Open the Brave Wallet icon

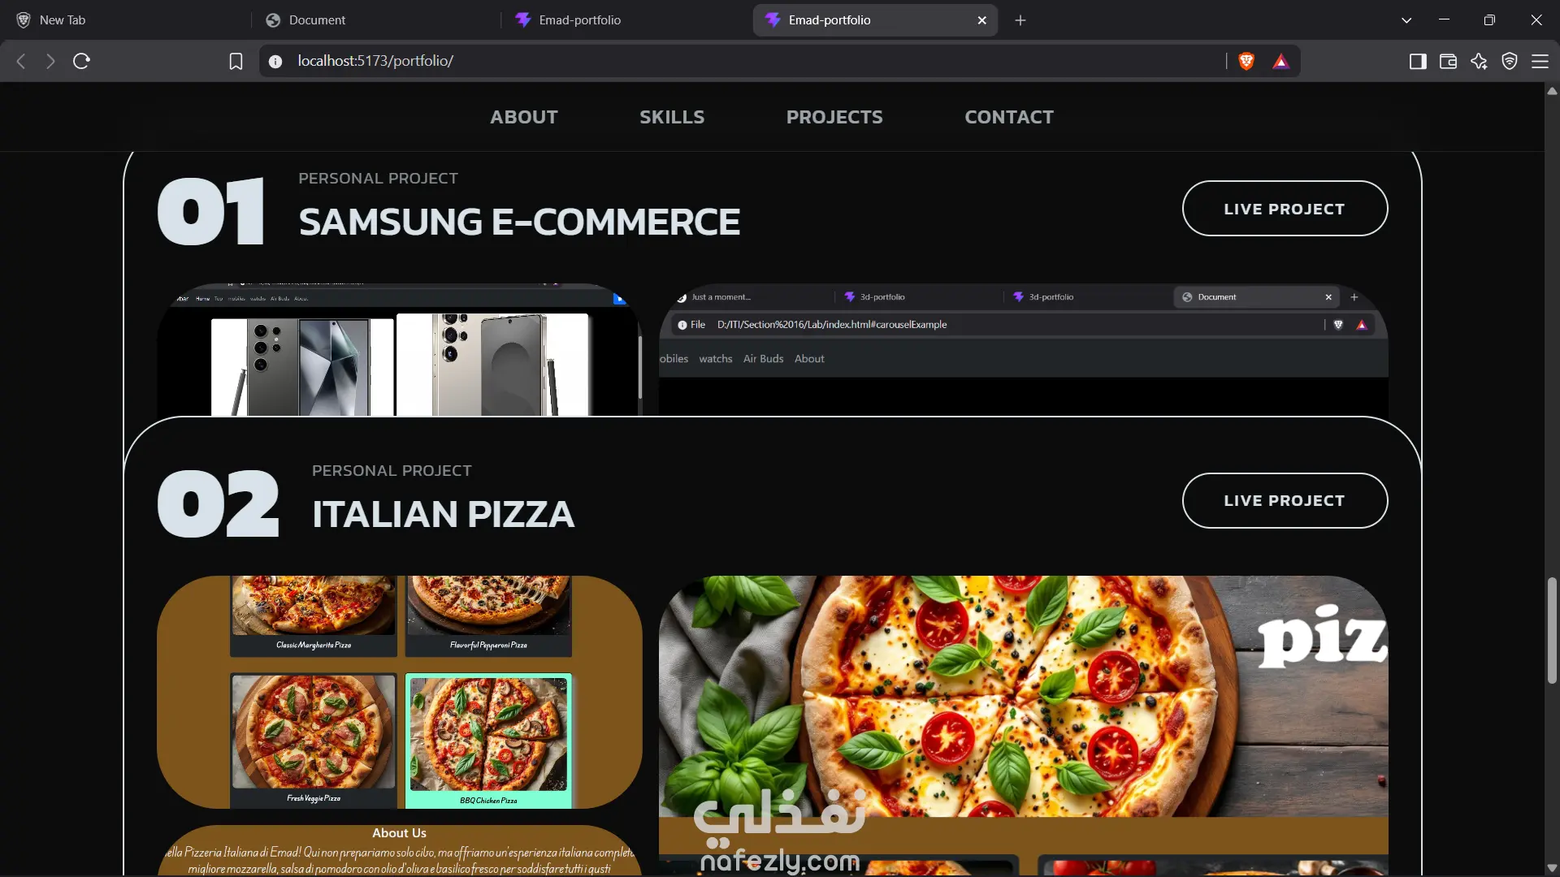pos(1448,61)
